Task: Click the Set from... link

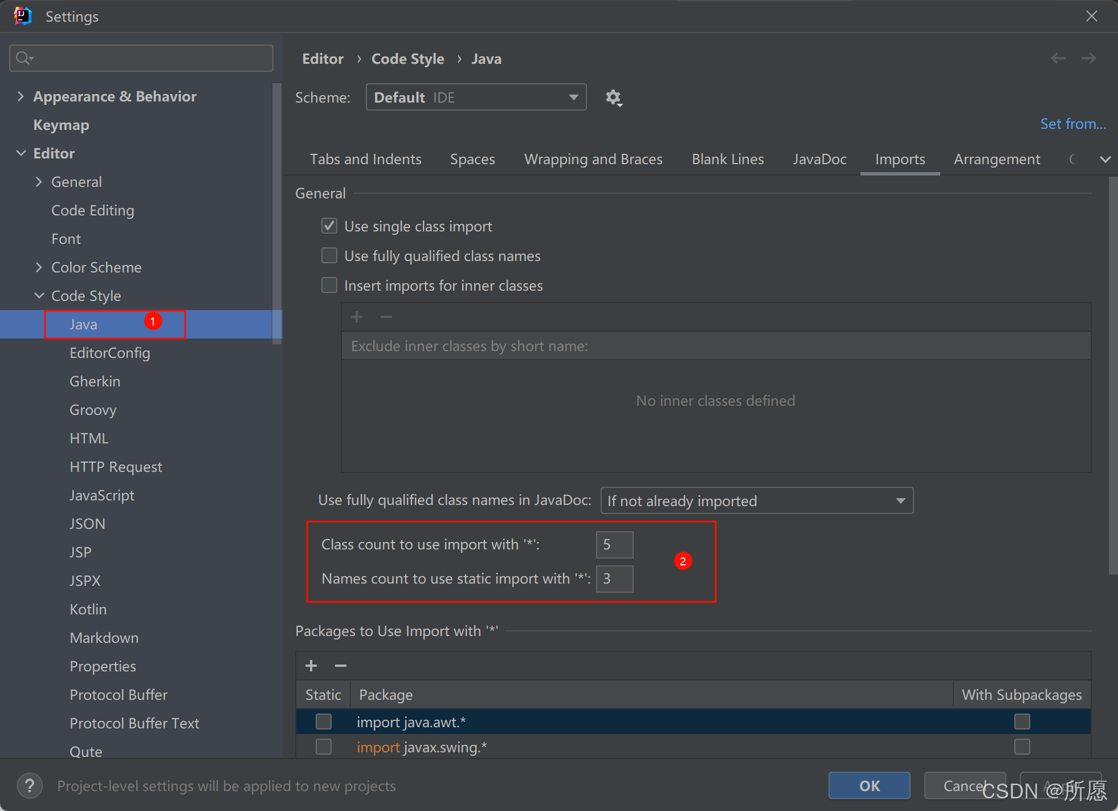Action: [x=1073, y=124]
